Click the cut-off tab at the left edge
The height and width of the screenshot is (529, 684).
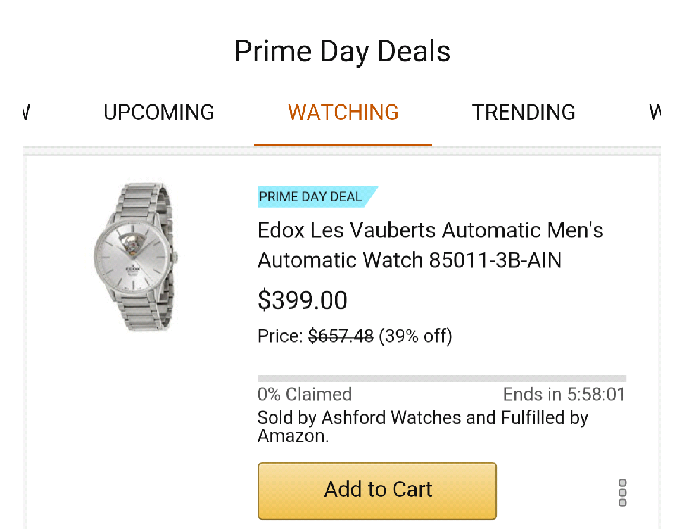coord(26,112)
